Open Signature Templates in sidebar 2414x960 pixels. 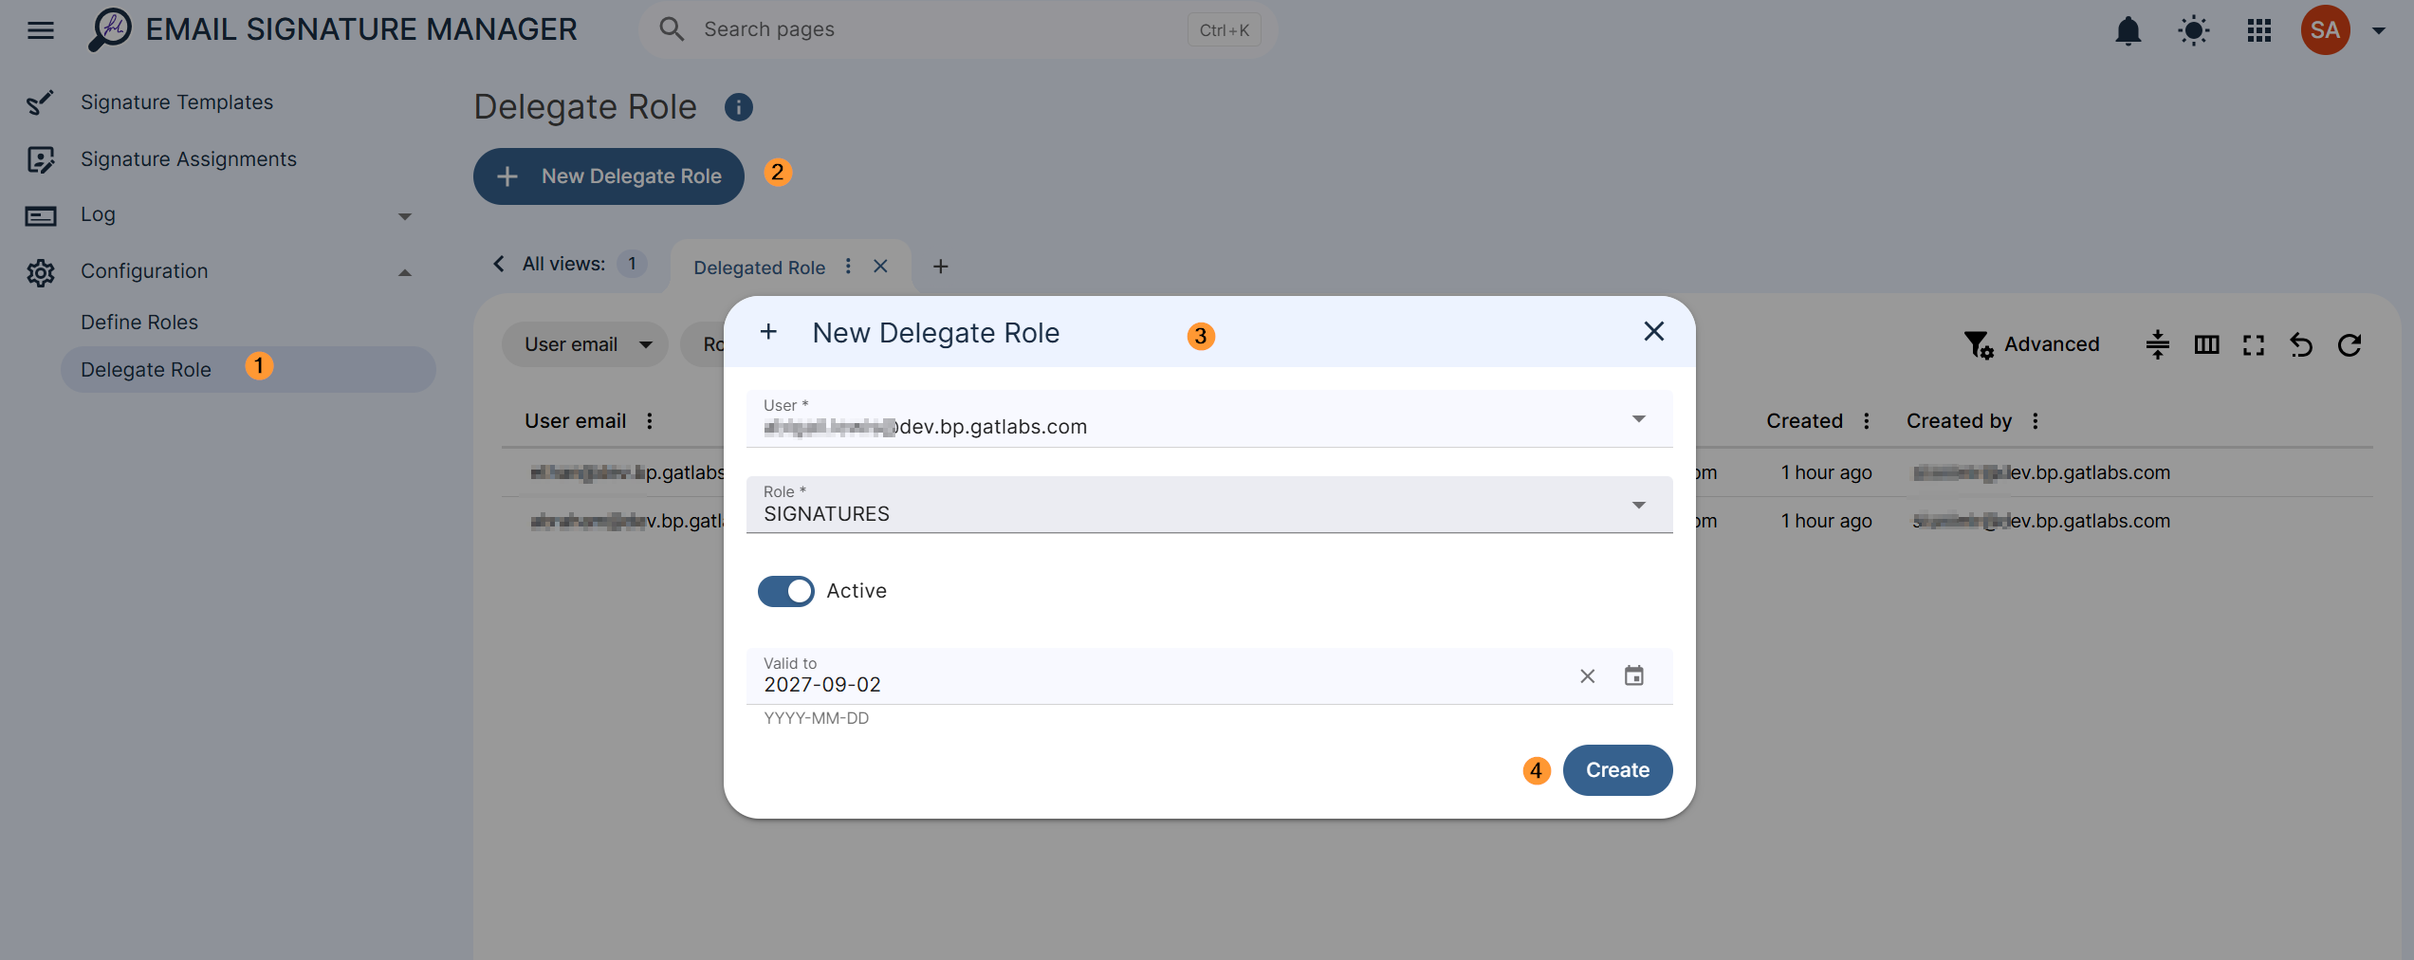click(x=176, y=102)
